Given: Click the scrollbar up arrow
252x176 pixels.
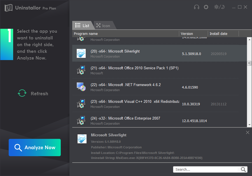Looking at the screenshot, I should pyautogui.click(x=249, y=39).
